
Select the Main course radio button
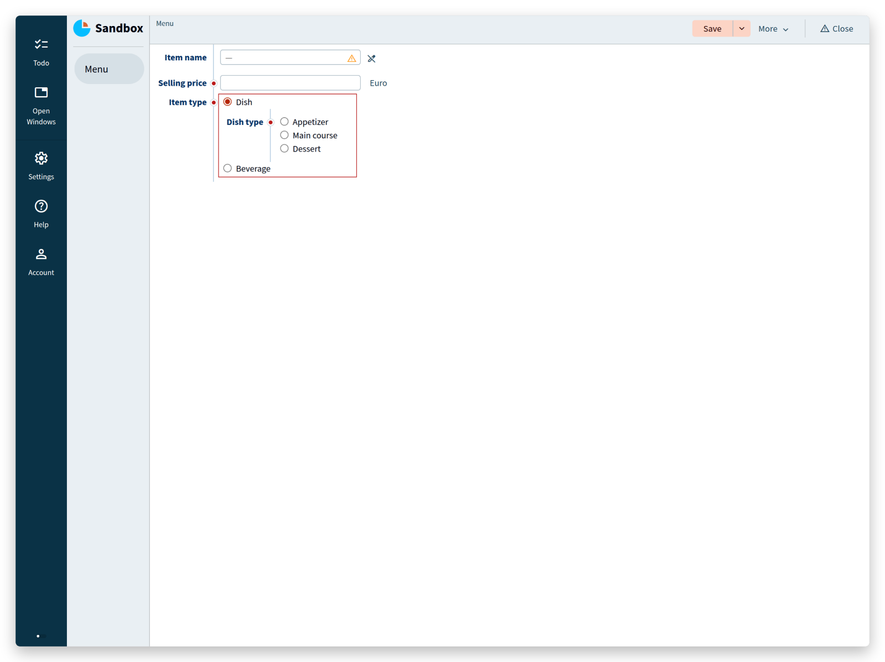click(x=284, y=135)
